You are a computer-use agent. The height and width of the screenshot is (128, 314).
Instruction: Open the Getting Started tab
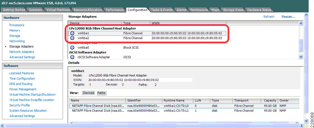[x=14, y=10]
